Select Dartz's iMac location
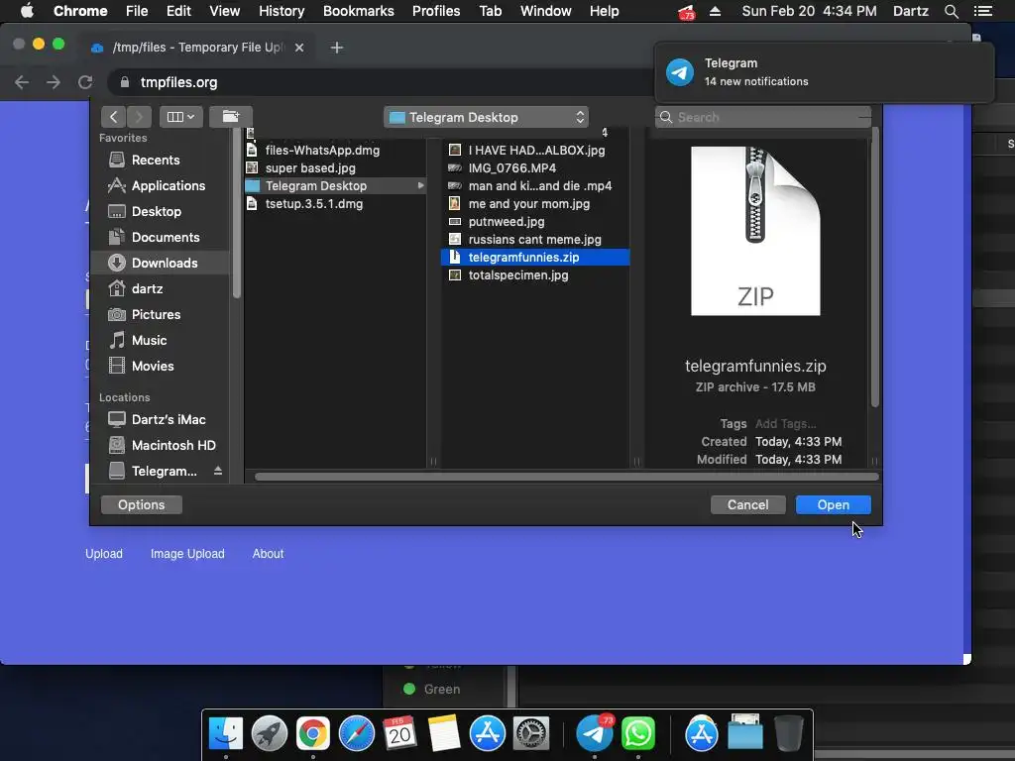This screenshot has height=761, width=1015. 169,419
